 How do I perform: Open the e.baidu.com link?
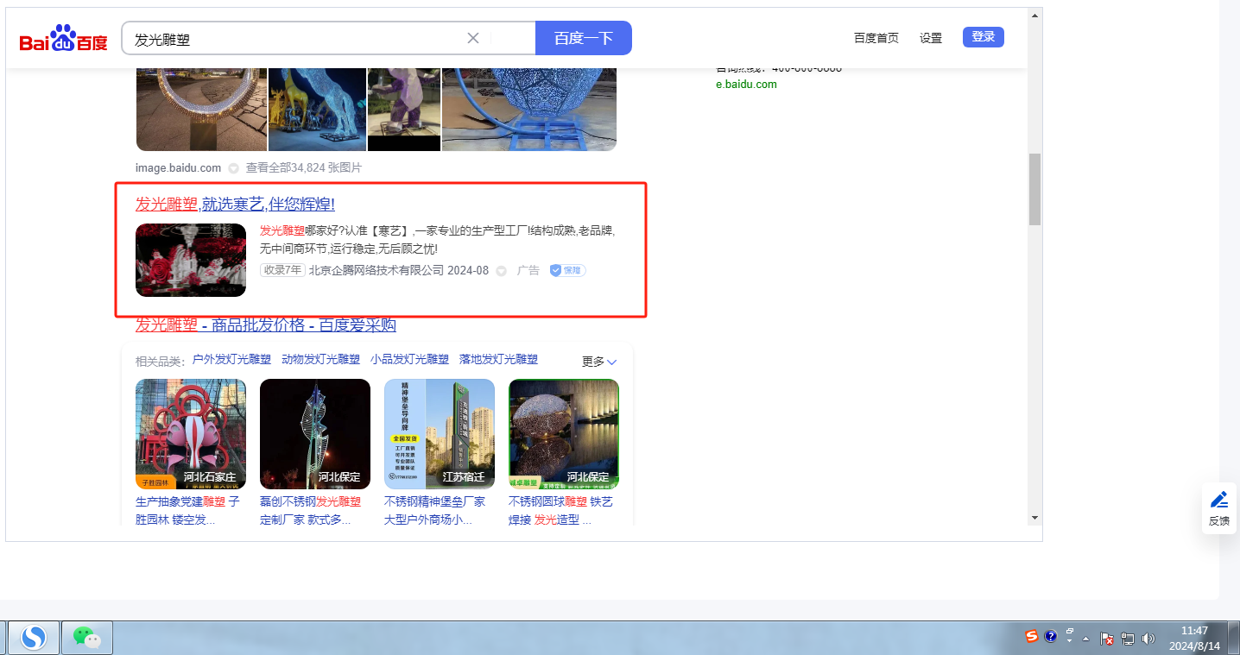click(746, 85)
